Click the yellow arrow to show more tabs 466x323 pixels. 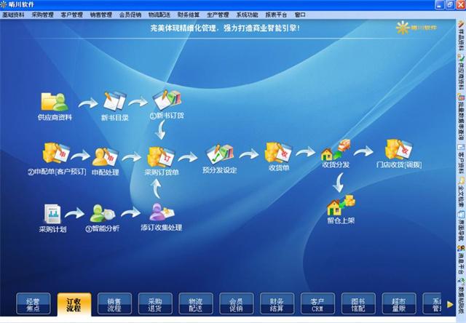click(450, 305)
